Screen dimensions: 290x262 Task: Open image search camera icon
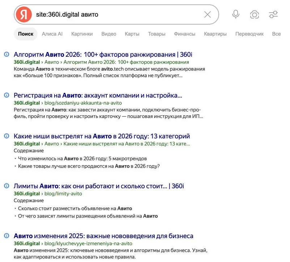255,14
